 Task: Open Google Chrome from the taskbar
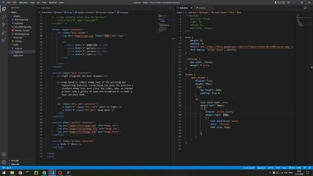pyautogui.click(x=20, y=173)
